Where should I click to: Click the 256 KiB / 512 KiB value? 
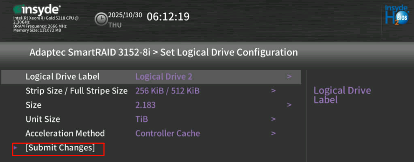point(167,91)
